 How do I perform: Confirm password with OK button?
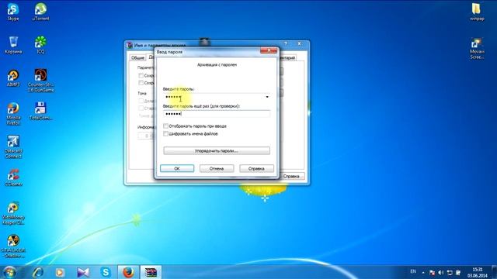click(x=177, y=169)
